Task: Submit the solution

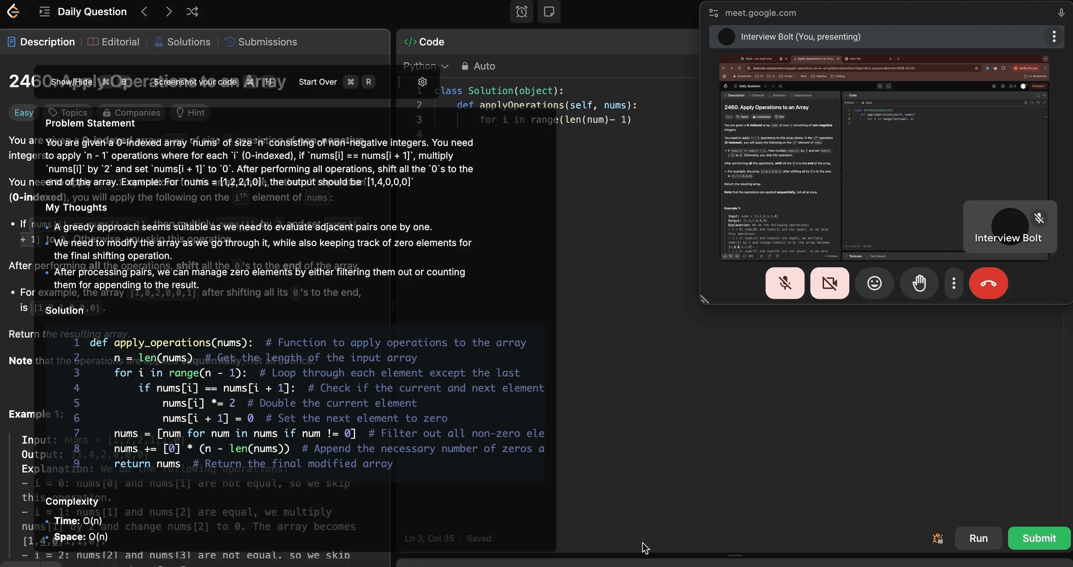Action: 1038,539
